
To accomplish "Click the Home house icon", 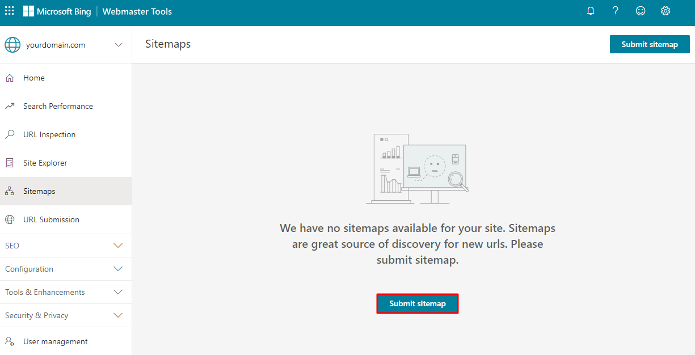I will (10, 78).
